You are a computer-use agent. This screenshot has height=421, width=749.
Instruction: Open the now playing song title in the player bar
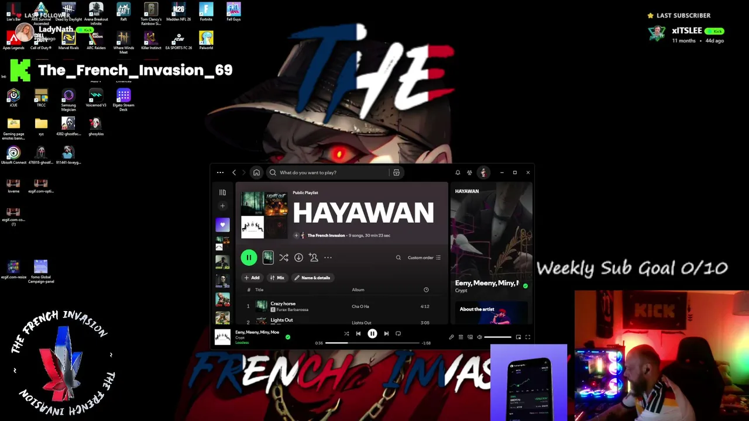[x=257, y=332]
